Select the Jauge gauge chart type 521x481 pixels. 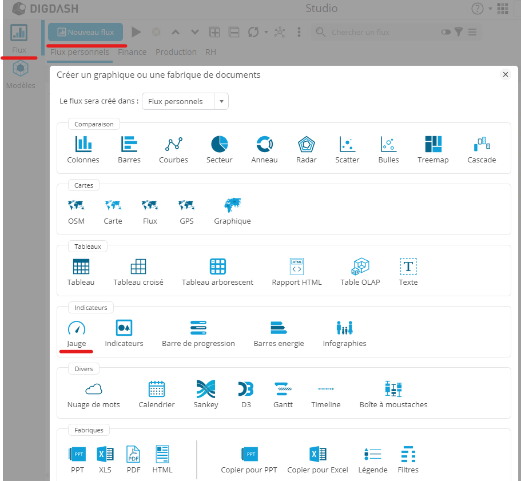point(76,328)
